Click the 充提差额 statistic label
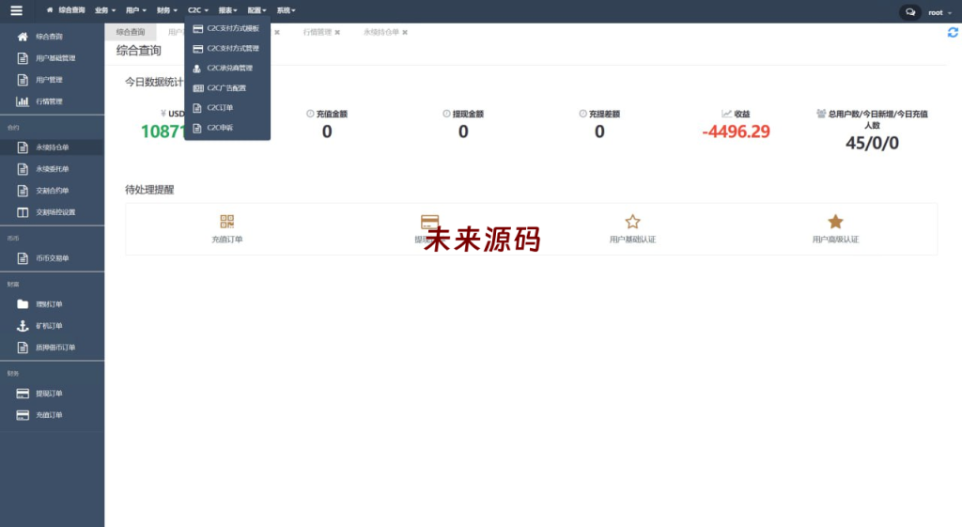The width and height of the screenshot is (962, 527). (x=604, y=114)
